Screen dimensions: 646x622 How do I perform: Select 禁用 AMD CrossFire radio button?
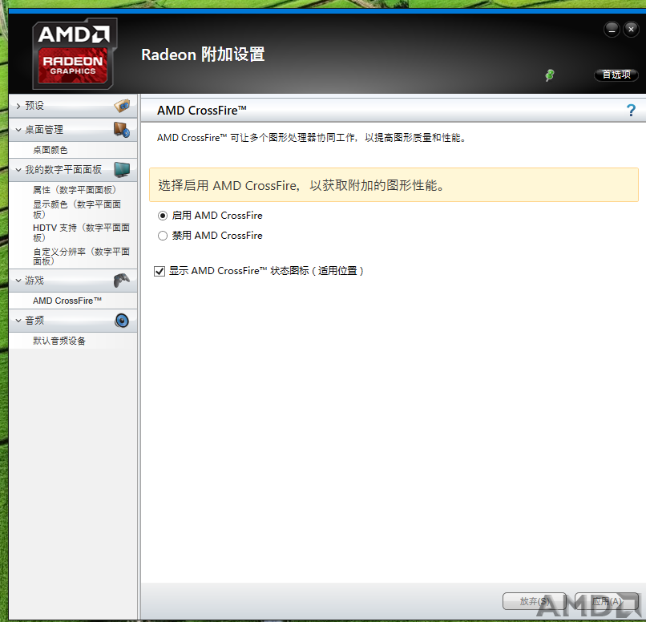[163, 236]
